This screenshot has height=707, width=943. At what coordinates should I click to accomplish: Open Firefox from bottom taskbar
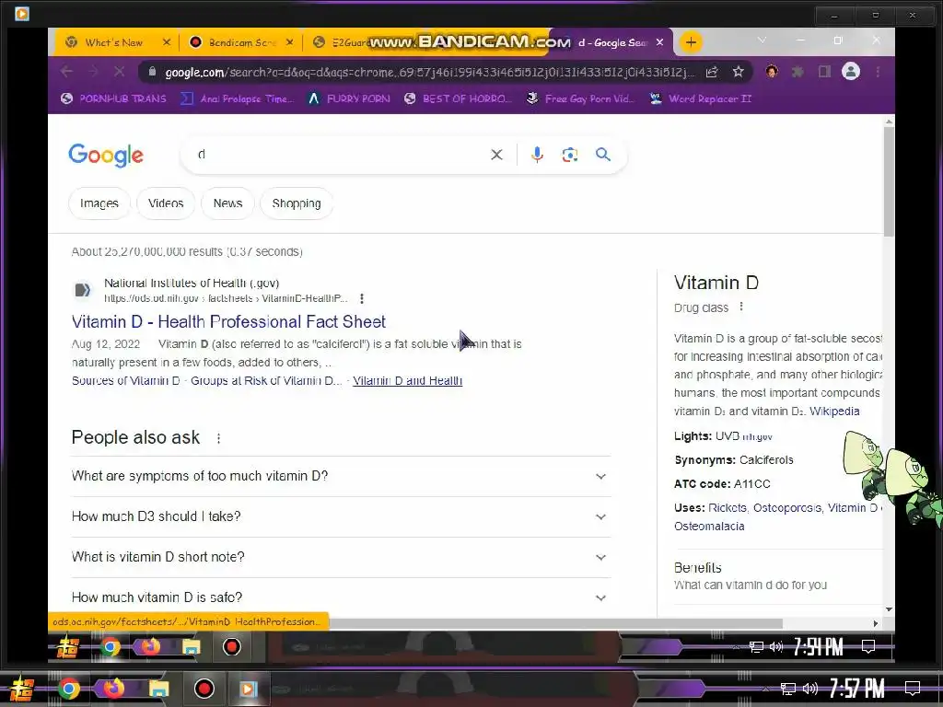113,689
